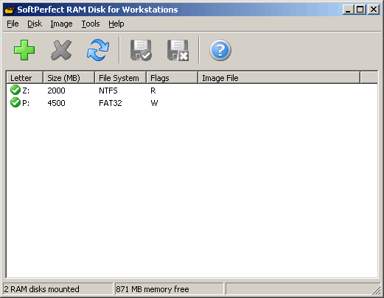Sort by the Letter column header
Image resolution: width=384 pixels, height=298 pixels.
[25, 78]
